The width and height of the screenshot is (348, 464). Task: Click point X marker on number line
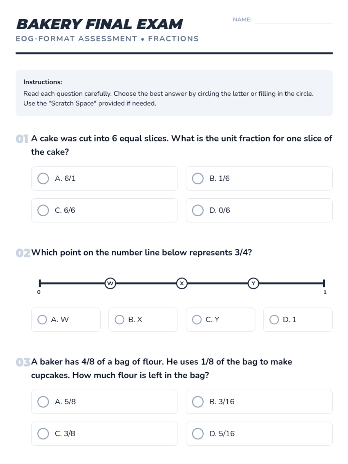coord(182,283)
